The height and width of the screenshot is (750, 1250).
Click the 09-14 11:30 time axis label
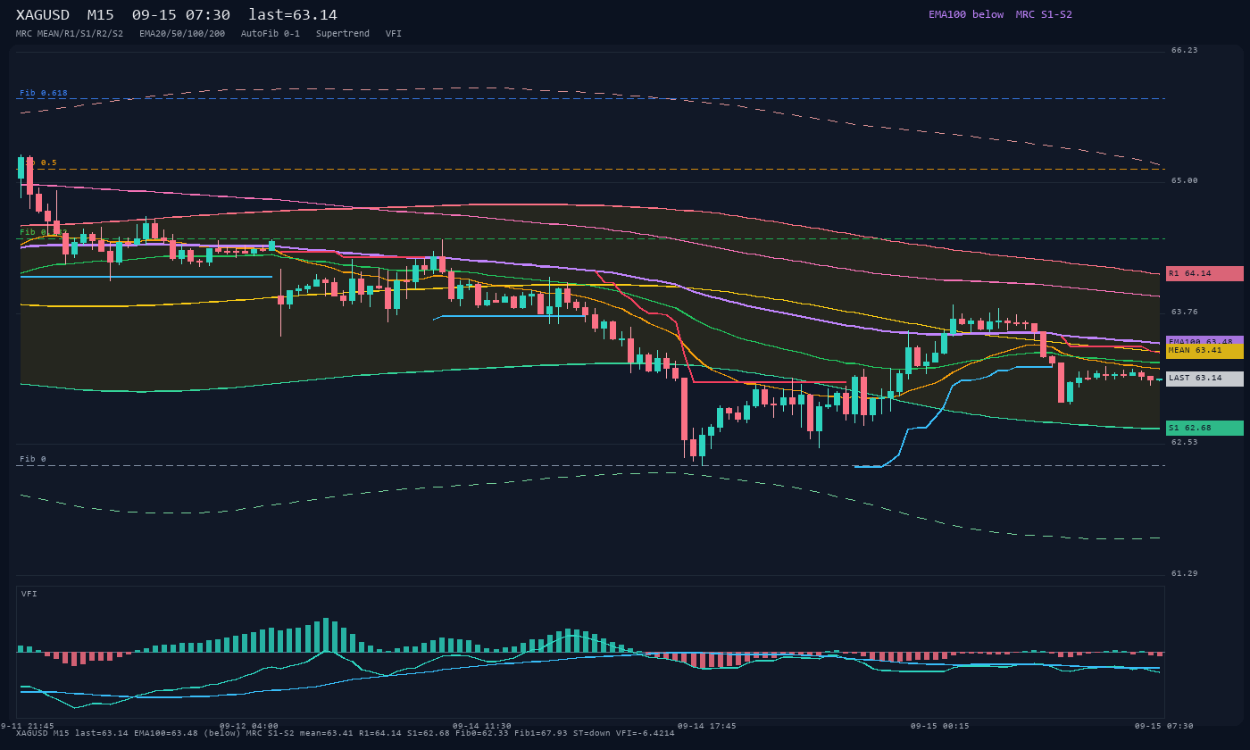tap(482, 726)
